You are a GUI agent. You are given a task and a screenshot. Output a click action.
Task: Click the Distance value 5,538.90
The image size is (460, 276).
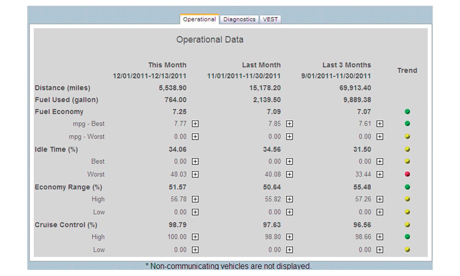(173, 88)
